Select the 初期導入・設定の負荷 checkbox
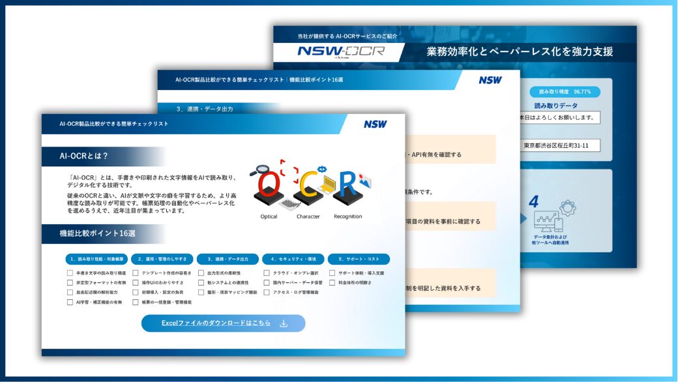Viewport: 678px width, 382px height. point(136,293)
